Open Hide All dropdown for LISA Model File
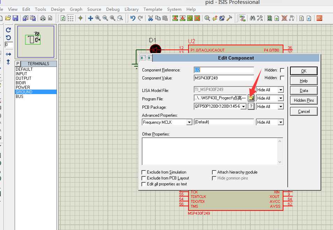 click(281, 90)
